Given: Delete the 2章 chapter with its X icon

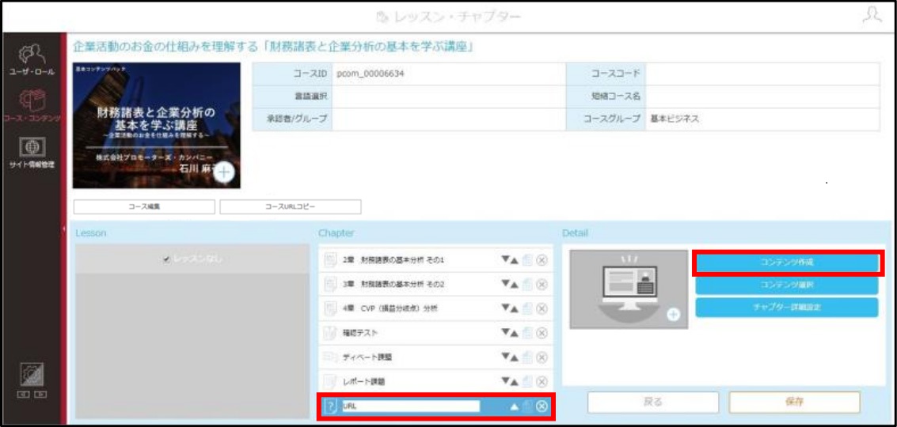Looking at the screenshot, I should pyautogui.click(x=542, y=260).
